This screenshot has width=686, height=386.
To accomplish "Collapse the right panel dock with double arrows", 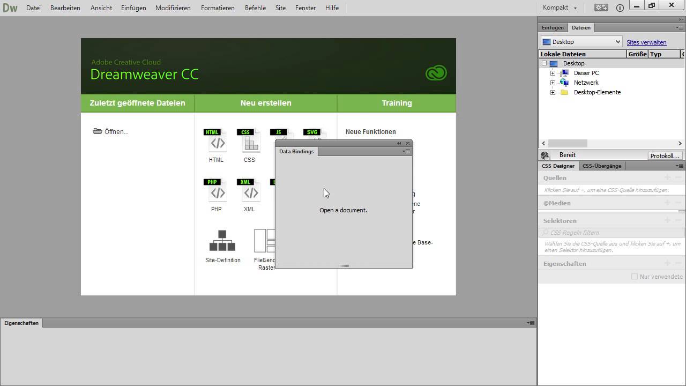I will pyautogui.click(x=681, y=19).
